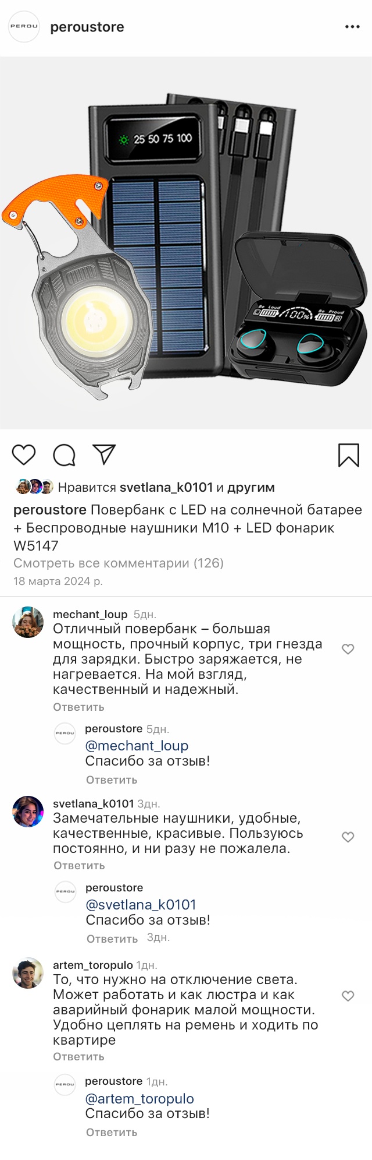Reply to artem_toropulo's comment
Image resolution: width=372 pixels, height=1160 pixels.
(x=78, y=1056)
